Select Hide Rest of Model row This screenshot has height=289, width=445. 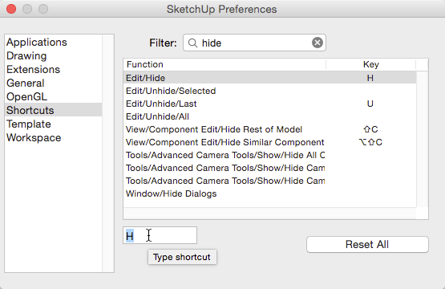pos(270,129)
